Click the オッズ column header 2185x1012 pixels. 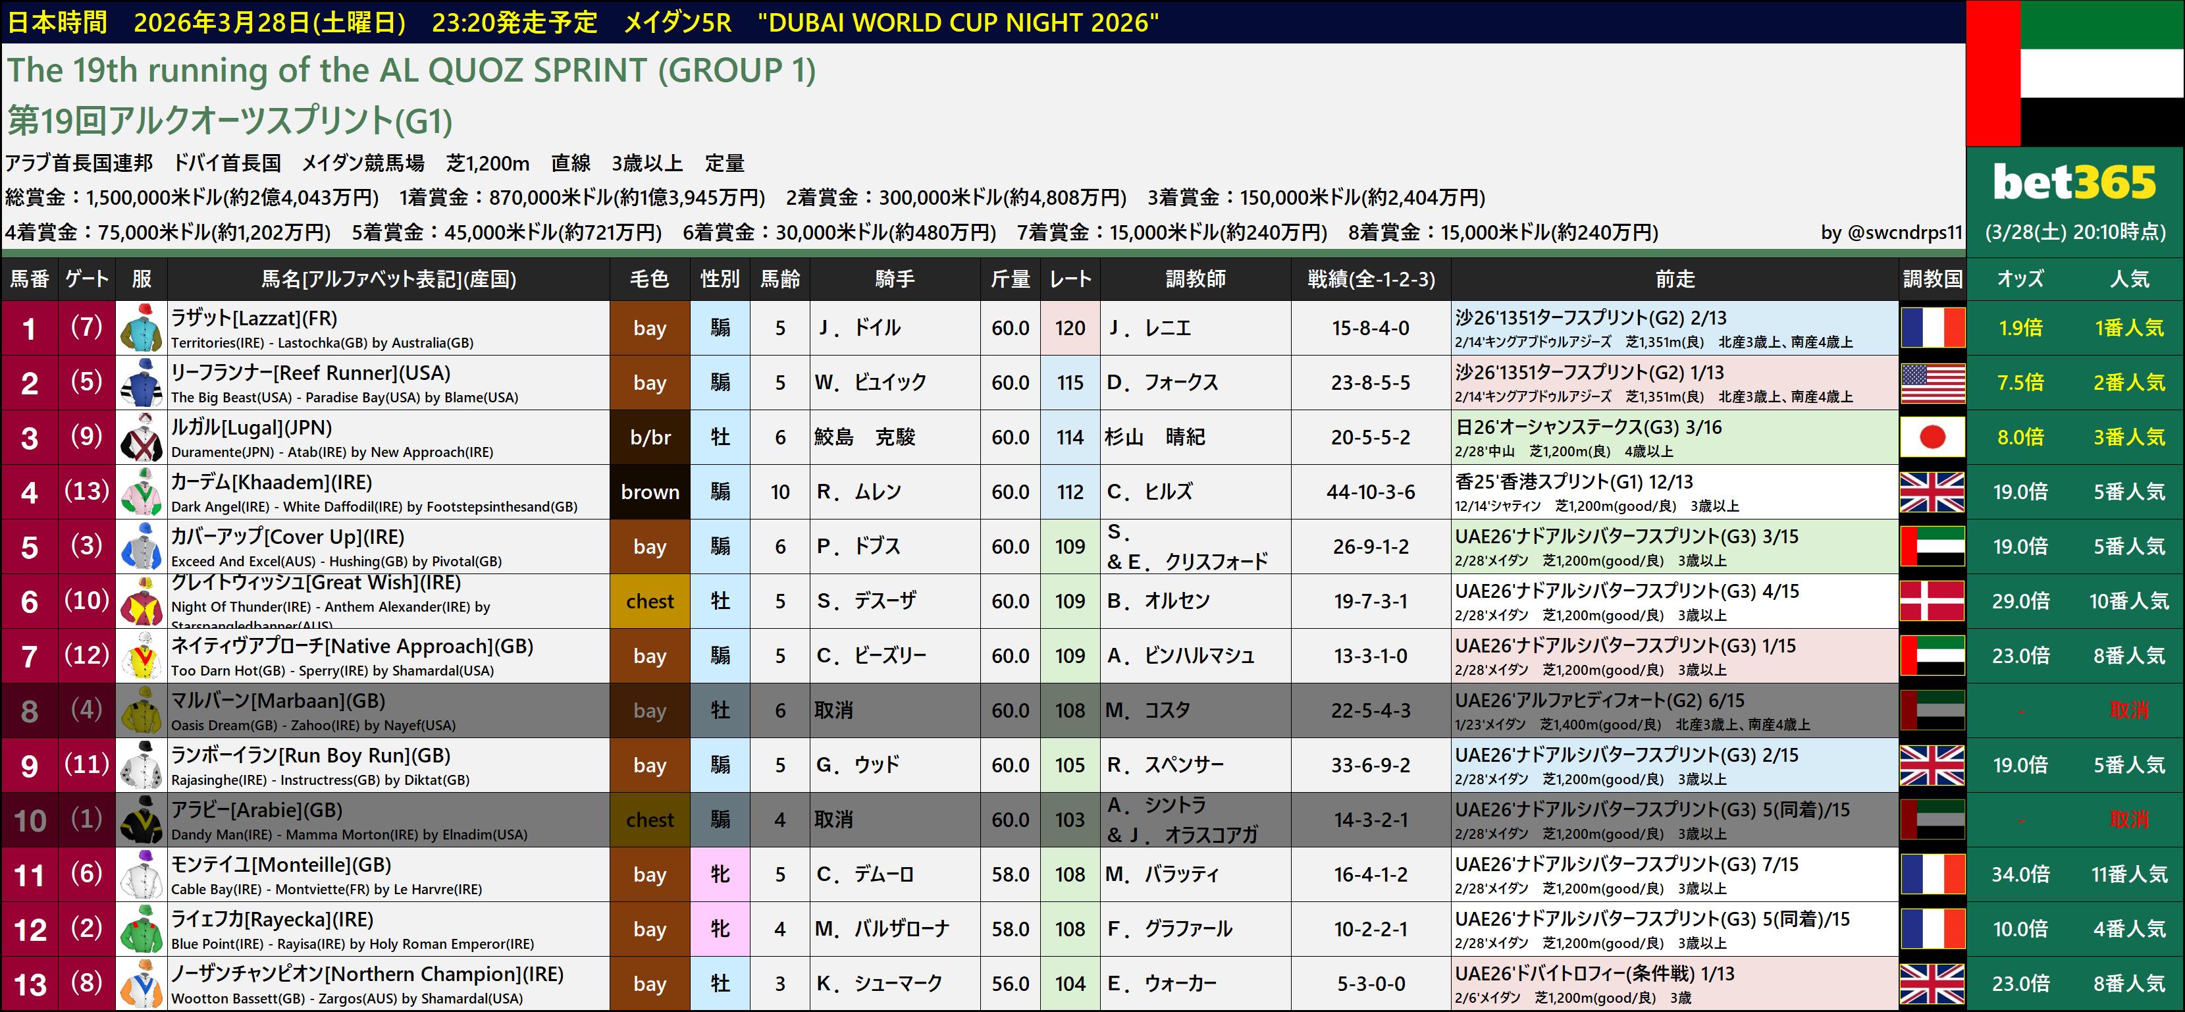(2020, 279)
